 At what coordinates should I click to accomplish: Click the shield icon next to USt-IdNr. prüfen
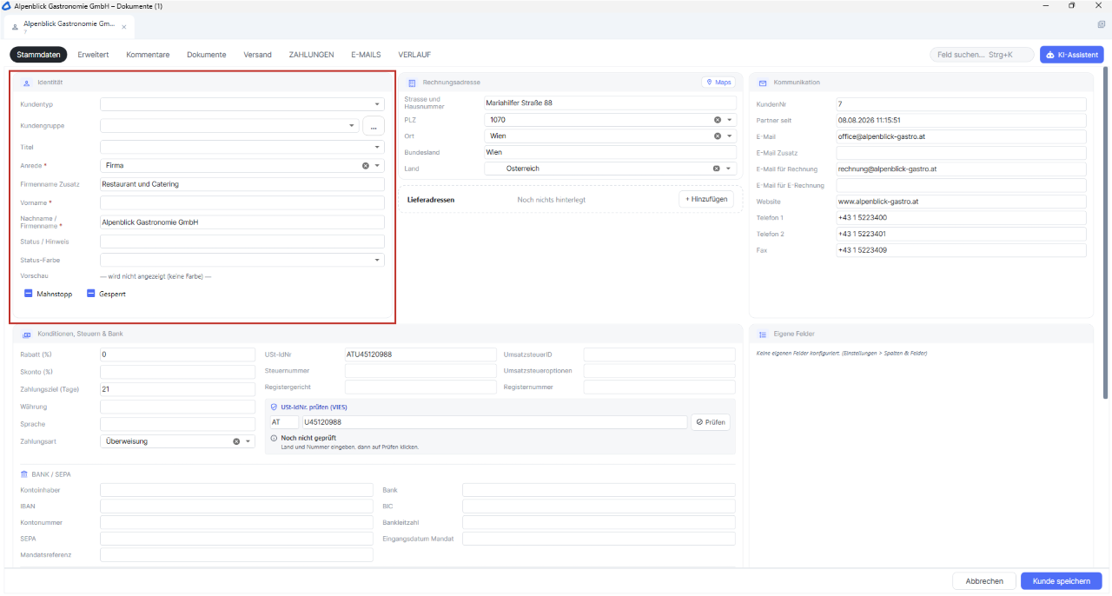tap(275, 407)
